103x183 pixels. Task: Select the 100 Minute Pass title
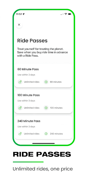29,95
